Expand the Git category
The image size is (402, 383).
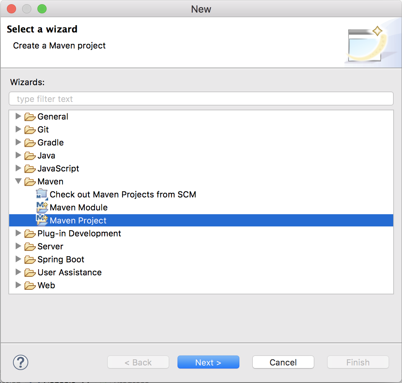point(18,129)
